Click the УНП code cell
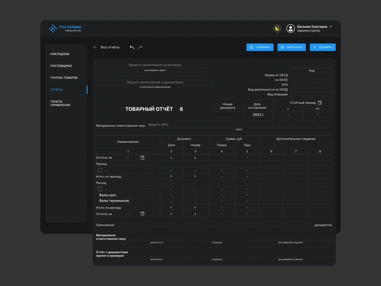Viewport: 381px width, 286px height. tap(312, 85)
